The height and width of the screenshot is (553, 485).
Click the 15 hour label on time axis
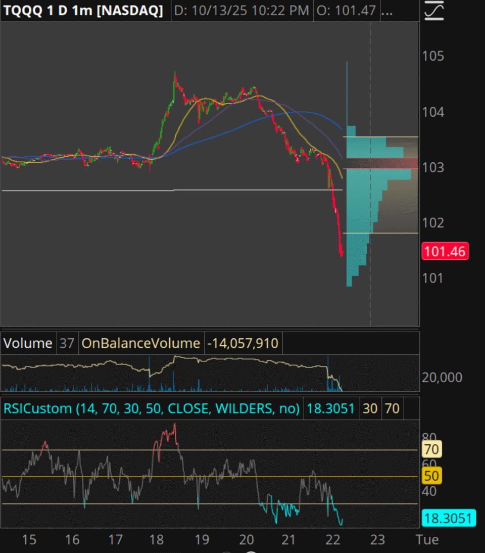click(x=29, y=539)
